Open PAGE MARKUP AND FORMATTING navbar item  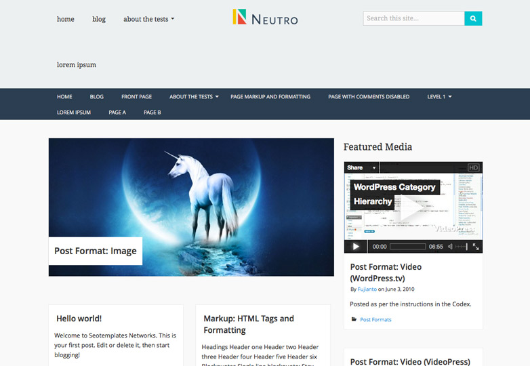(270, 97)
